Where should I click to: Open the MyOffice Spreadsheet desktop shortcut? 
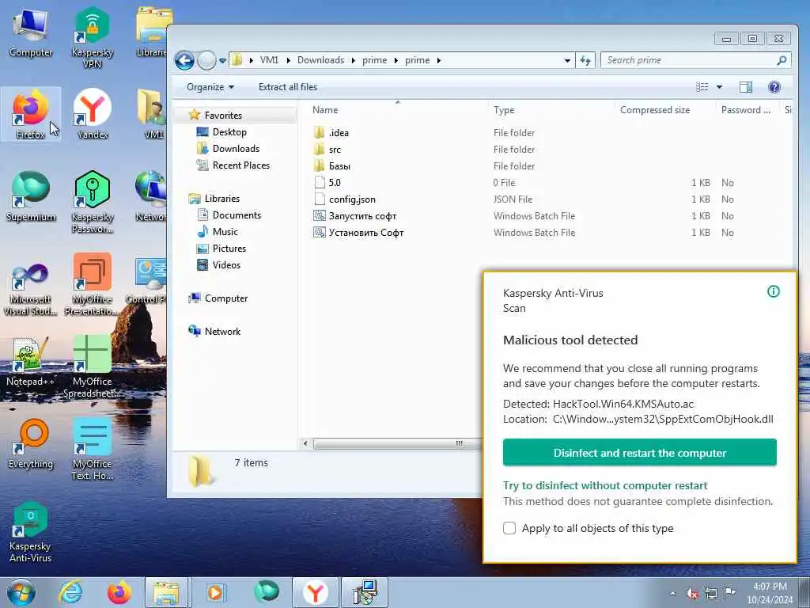[x=93, y=366]
